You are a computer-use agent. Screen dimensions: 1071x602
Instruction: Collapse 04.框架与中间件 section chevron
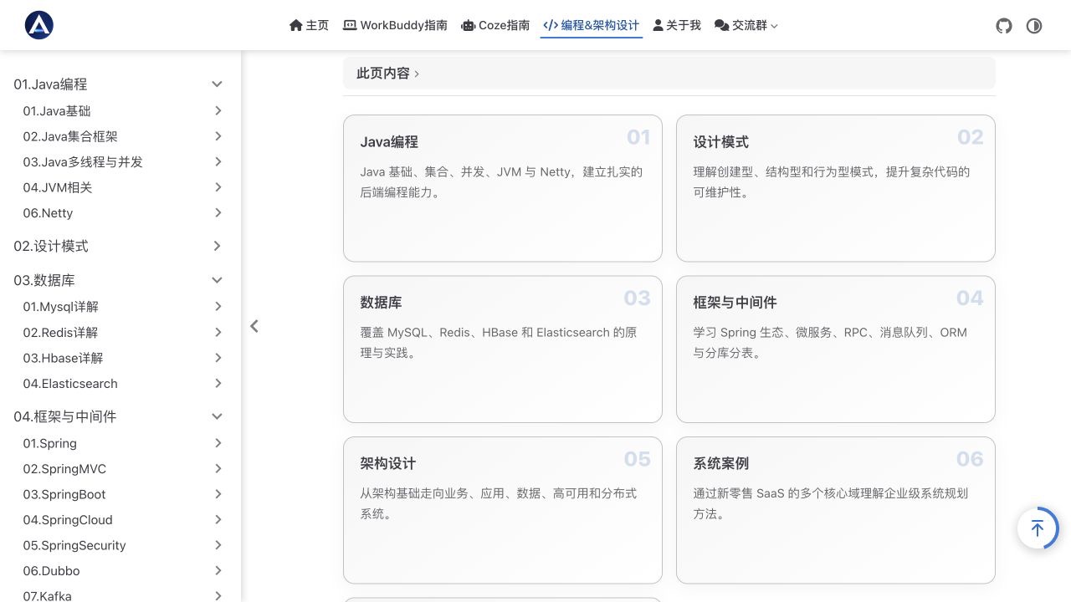tap(217, 416)
